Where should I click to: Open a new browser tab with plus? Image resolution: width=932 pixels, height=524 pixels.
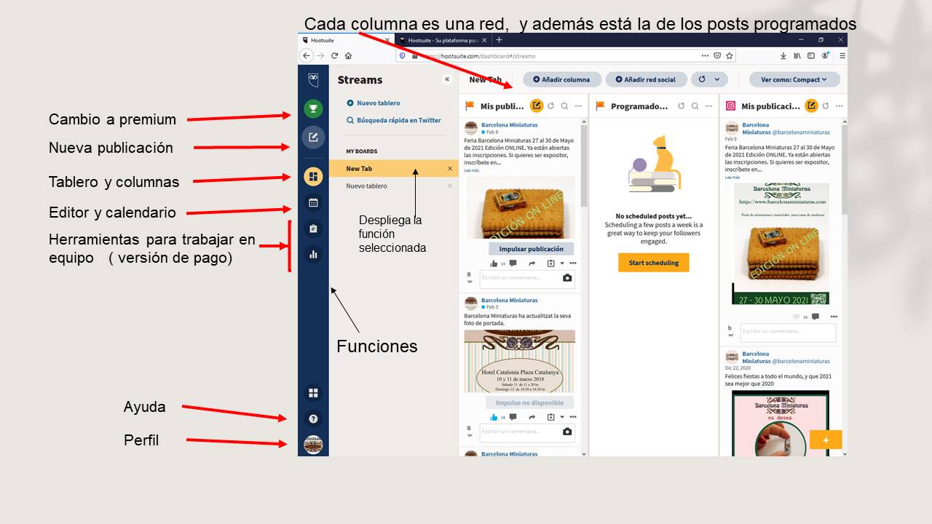tap(499, 40)
